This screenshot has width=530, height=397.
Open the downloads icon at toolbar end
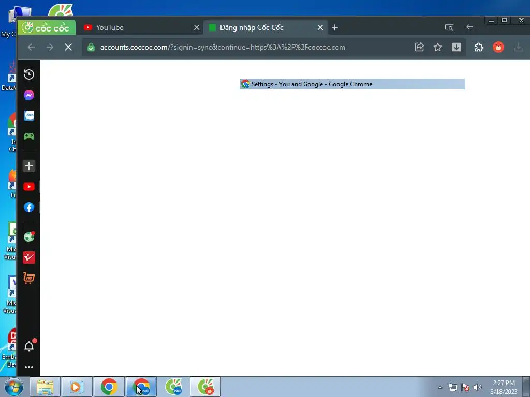click(x=518, y=47)
